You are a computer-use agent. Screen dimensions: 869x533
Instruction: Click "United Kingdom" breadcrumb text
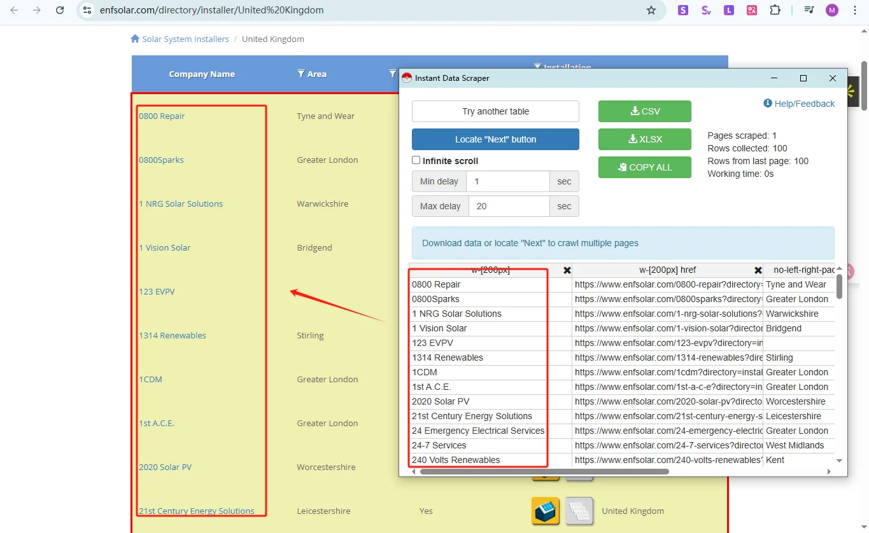click(x=273, y=39)
